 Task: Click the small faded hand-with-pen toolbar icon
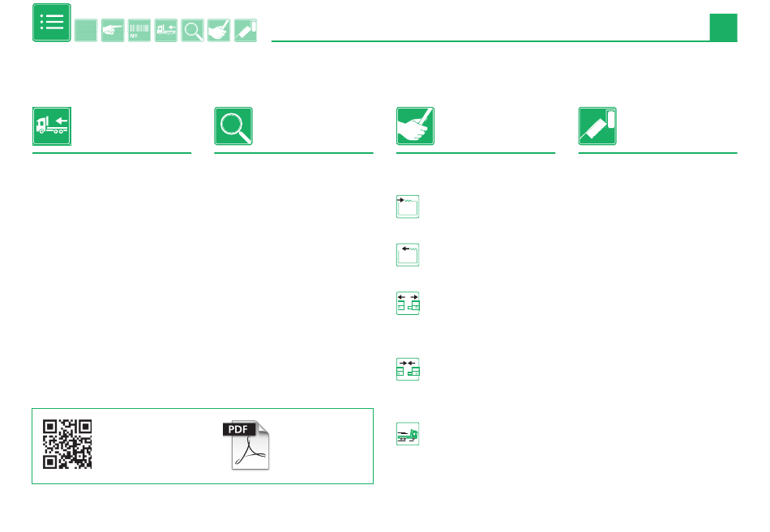[219, 31]
